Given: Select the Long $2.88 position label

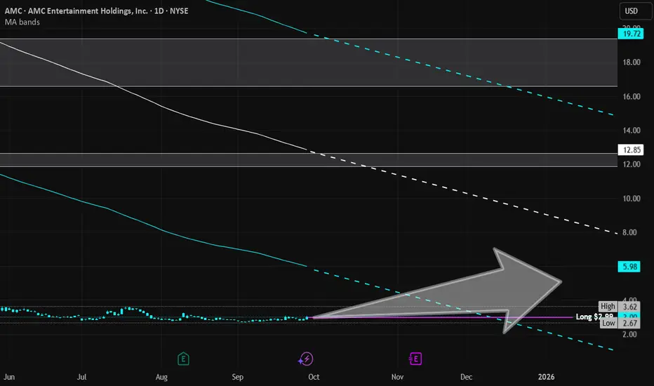Looking at the screenshot, I should [594, 317].
